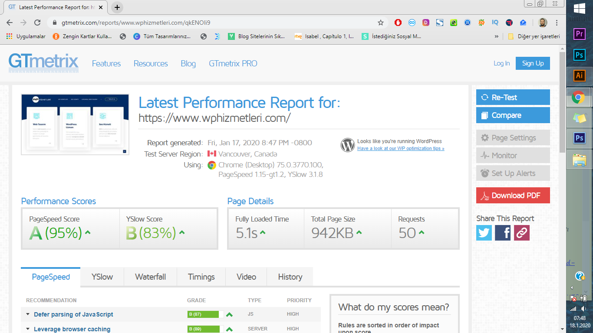
Task: Click the Log In link
Action: tap(502, 63)
